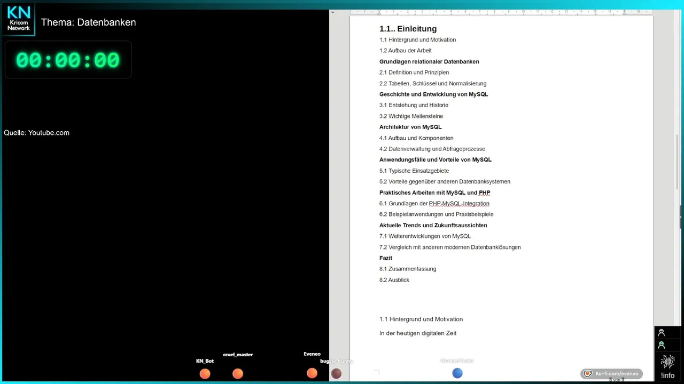
Task: Click '7.2 Vergleich mit anderen modernen Datenbanklösungen'
Action: click(x=450, y=247)
